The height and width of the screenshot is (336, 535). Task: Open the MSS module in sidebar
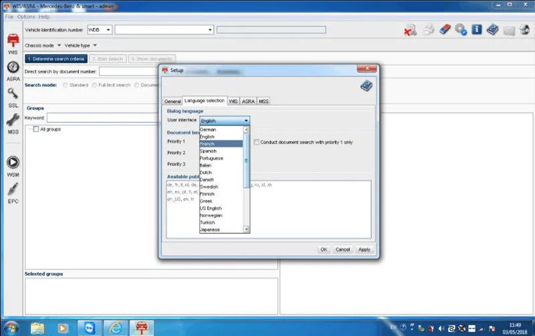(13, 124)
